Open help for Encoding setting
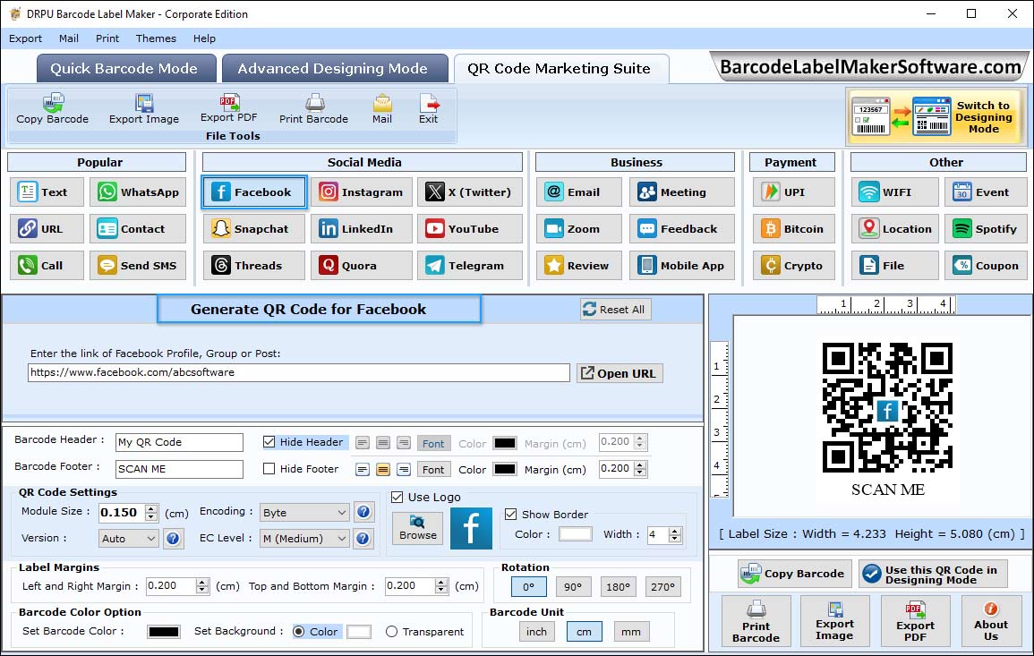 363,512
